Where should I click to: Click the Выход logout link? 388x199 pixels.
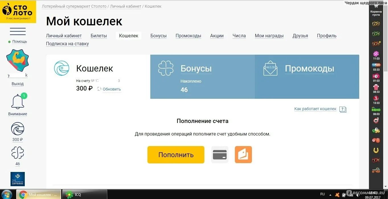pos(18,84)
